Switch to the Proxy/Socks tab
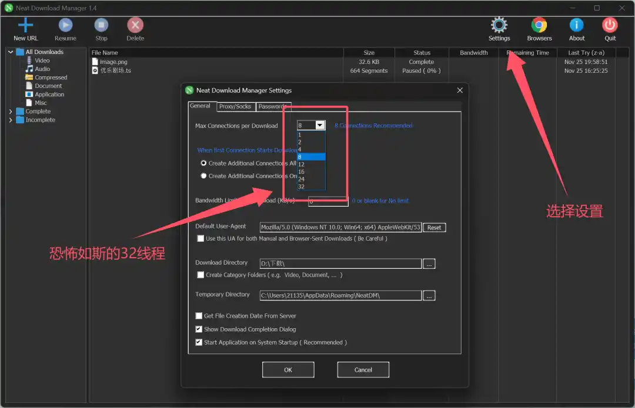 [235, 106]
